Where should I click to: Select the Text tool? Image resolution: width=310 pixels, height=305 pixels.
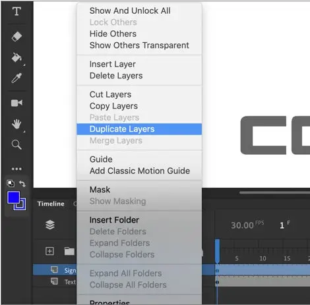[16, 11]
